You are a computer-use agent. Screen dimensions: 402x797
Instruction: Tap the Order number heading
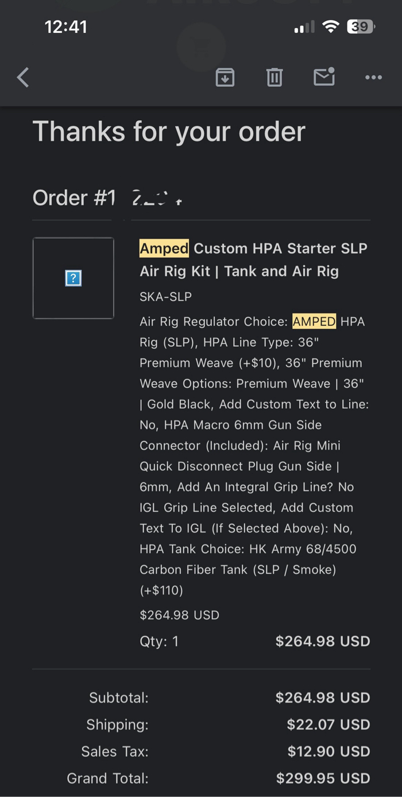[x=108, y=198]
